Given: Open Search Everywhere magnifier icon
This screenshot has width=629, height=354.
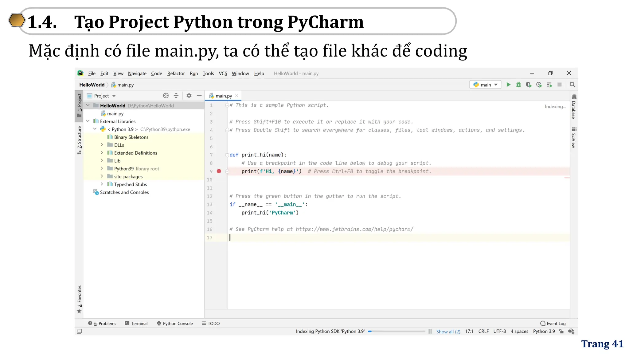Looking at the screenshot, I should pos(572,85).
